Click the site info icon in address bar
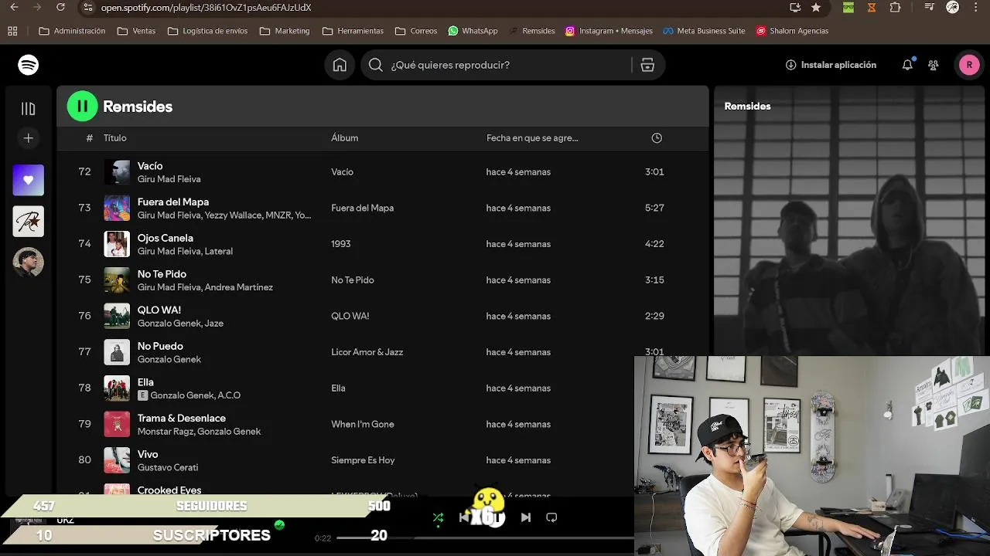990x556 pixels. pos(88,8)
